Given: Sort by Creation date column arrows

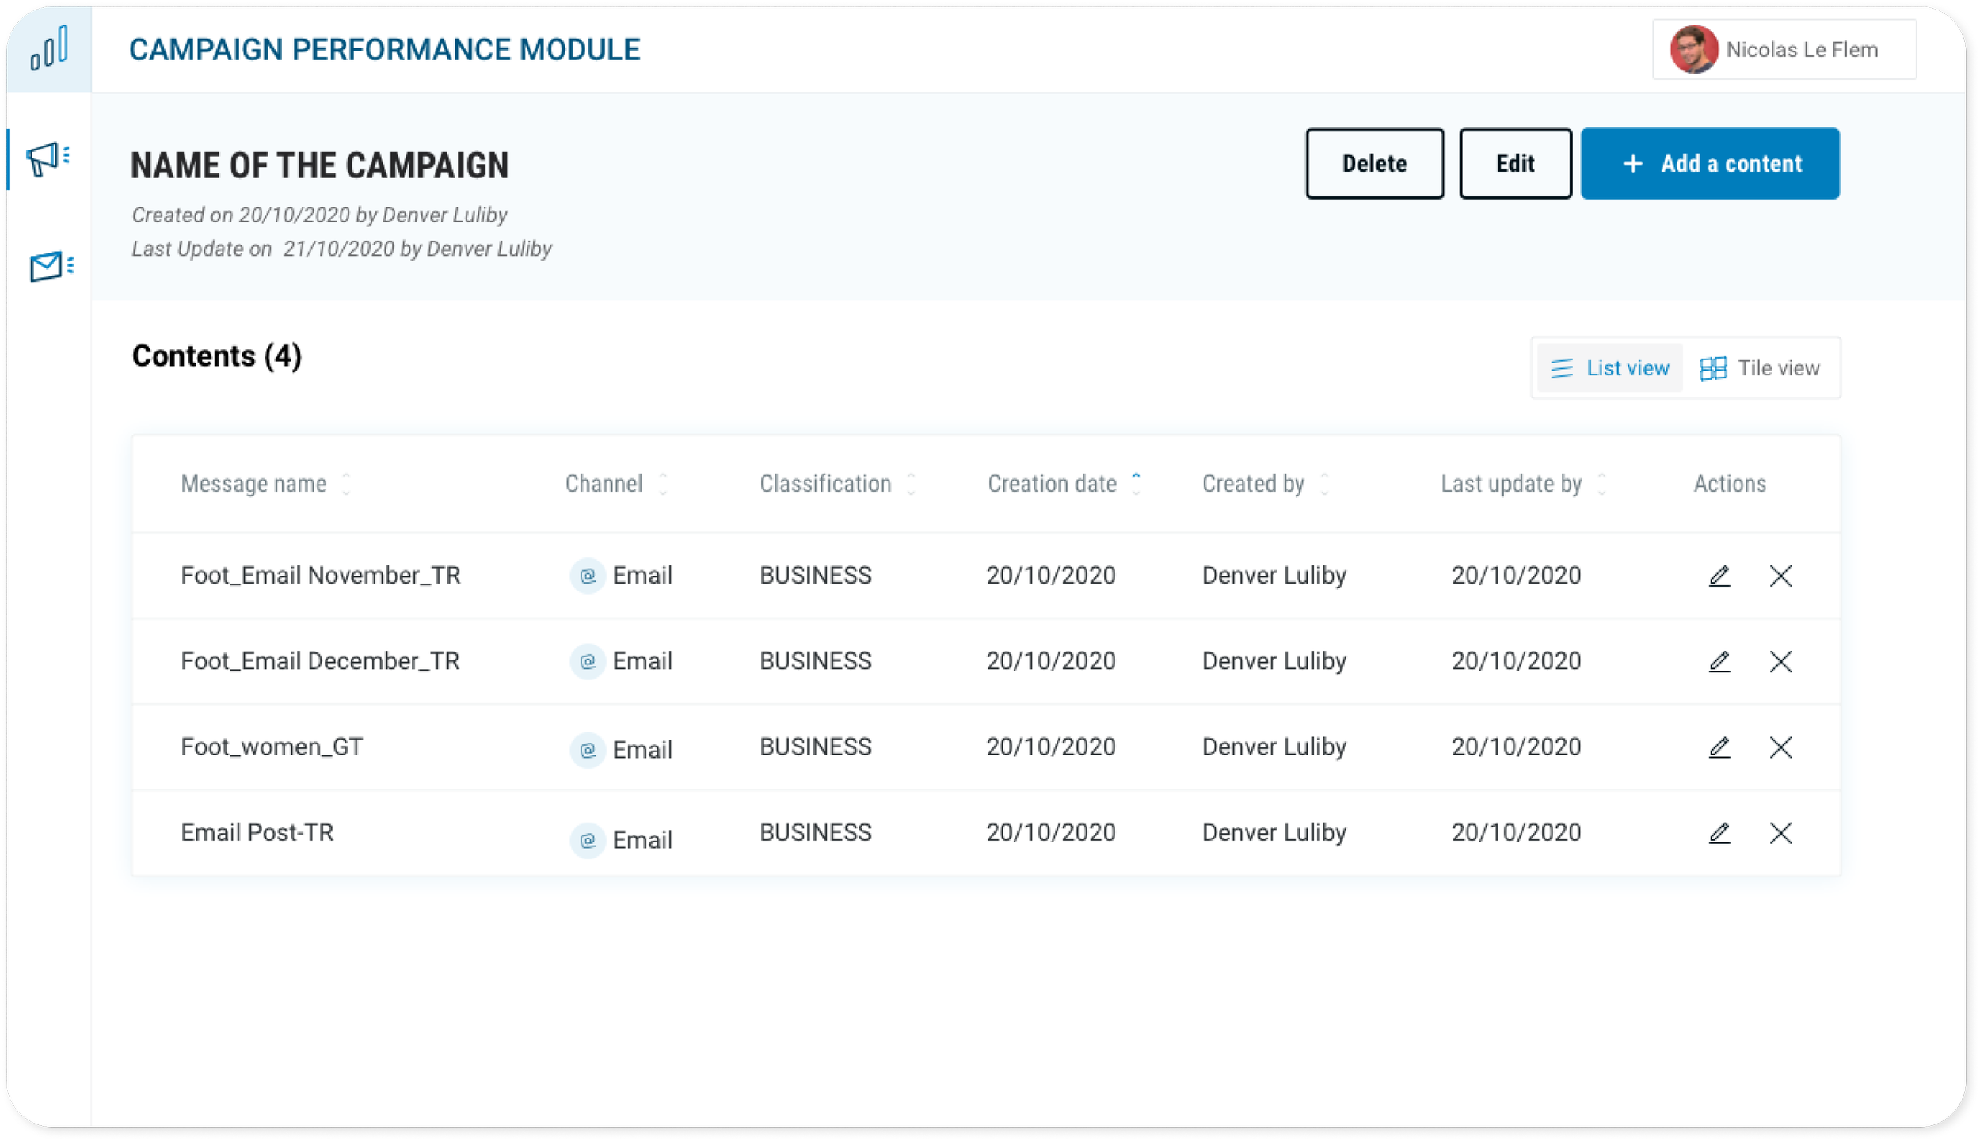Looking at the screenshot, I should point(1137,484).
